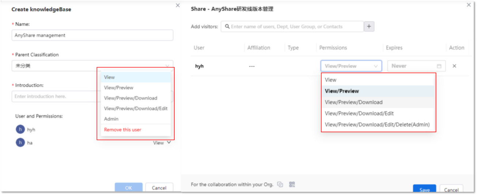Click the User column header

click(199, 48)
